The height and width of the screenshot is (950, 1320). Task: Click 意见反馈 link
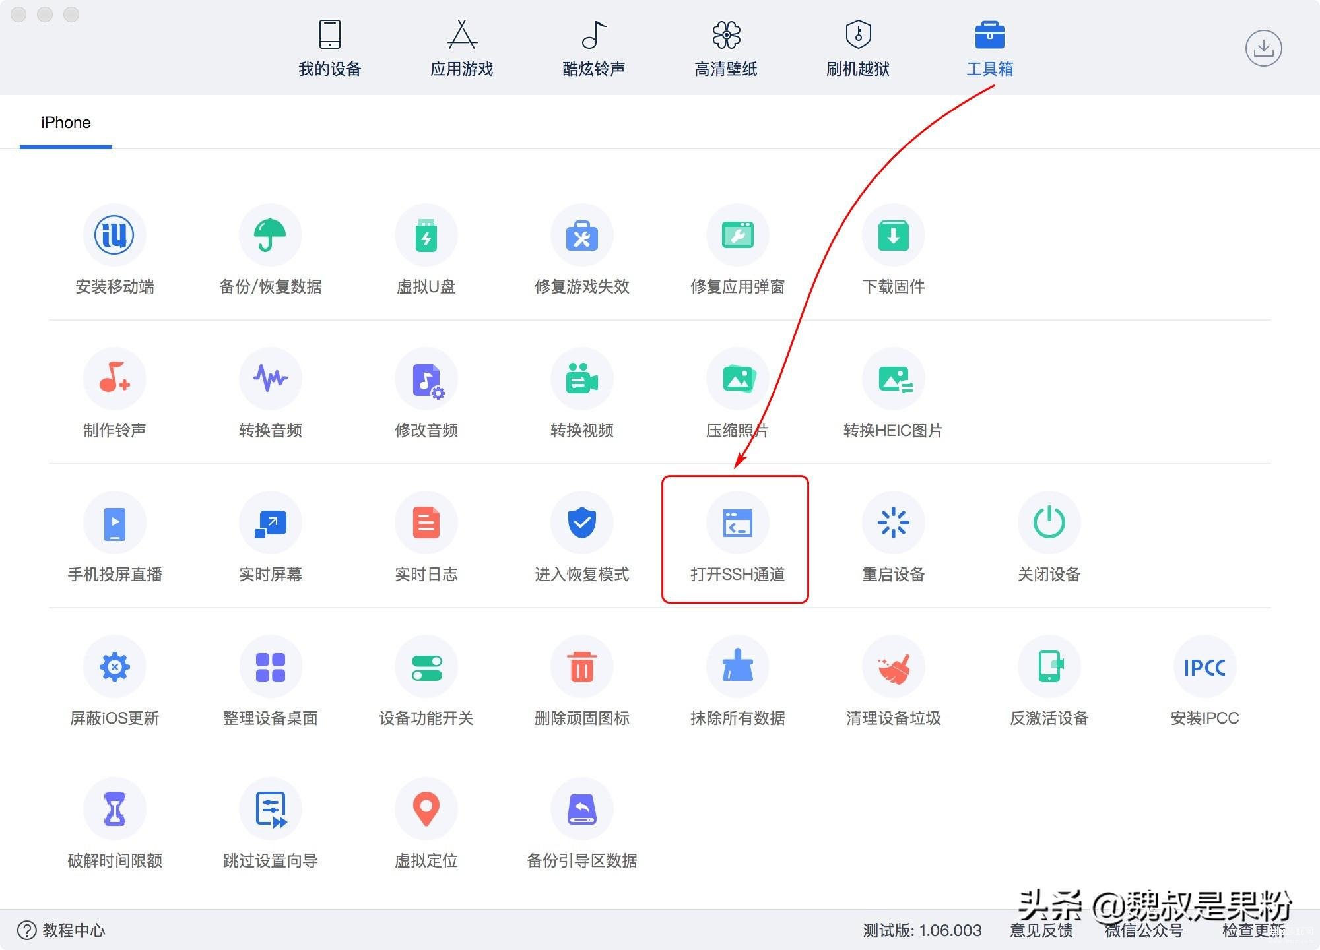[x=1041, y=930]
